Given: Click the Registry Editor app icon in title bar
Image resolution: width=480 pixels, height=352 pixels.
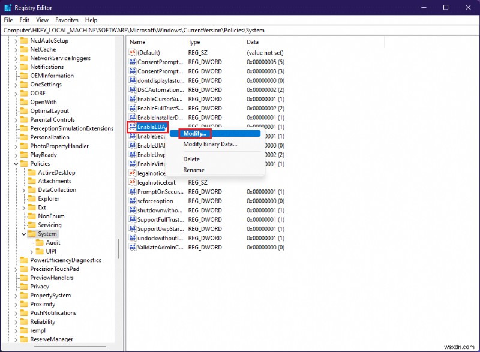Looking at the screenshot, I should point(8,8).
